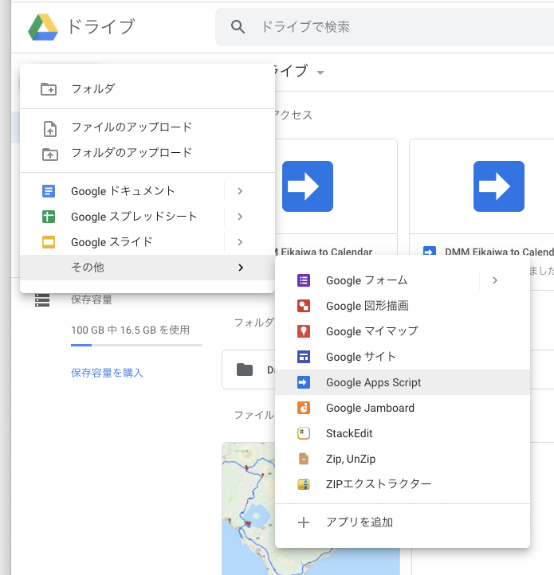The width and height of the screenshot is (554, 575).
Task: Expand the Google フォーム submenu arrow
Action: click(x=495, y=280)
